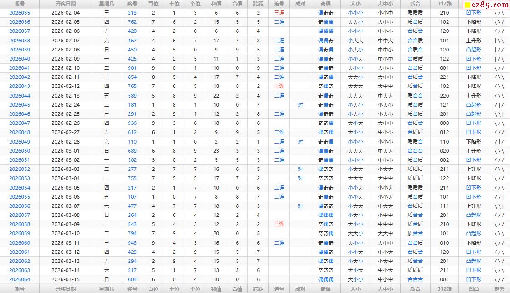Select 偶偶偶 in row 2026064
The width and height of the screenshot is (510, 293).
pyautogui.click(x=325, y=279)
